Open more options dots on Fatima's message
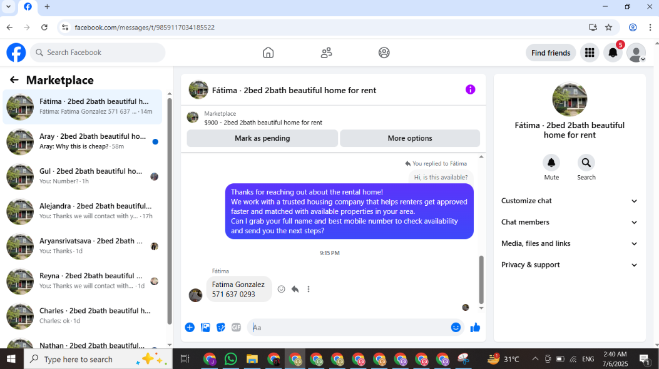Image resolution: width=659 pixels, height=369 pixels. [x=309, y=289]
